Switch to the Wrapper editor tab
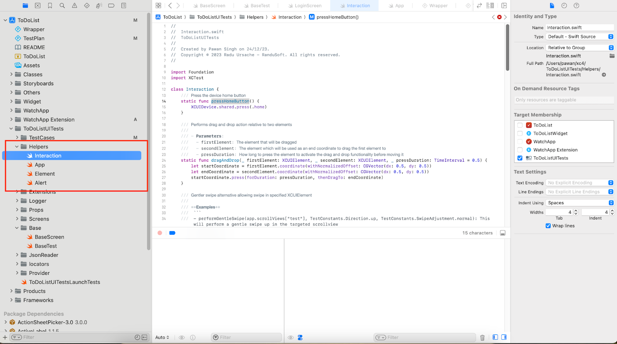This screenshot has height=344, width=617. (435, 6)
